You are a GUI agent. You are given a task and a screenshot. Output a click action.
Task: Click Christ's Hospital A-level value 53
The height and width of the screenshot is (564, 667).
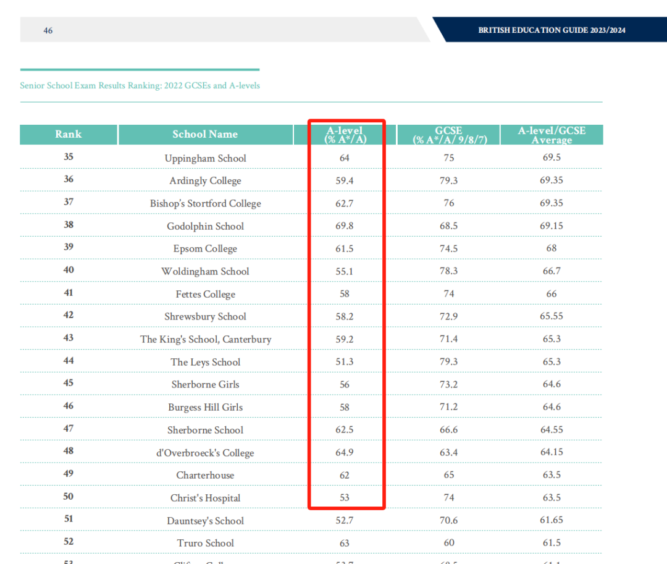pos(345,498)
